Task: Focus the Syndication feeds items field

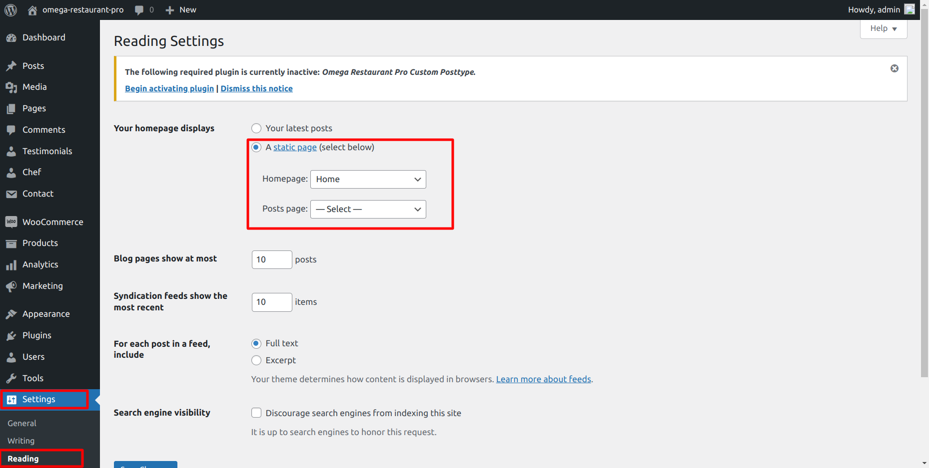Action: click(x=272, y=302)
